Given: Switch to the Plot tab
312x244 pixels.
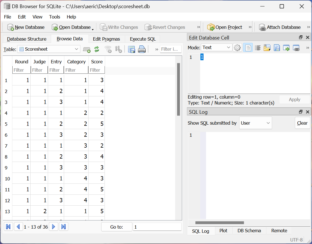Looking at the screenshot, I should coord(223,231).
